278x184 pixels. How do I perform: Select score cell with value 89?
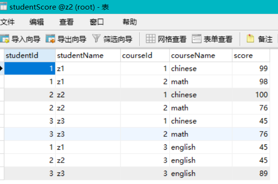(251, 174)
